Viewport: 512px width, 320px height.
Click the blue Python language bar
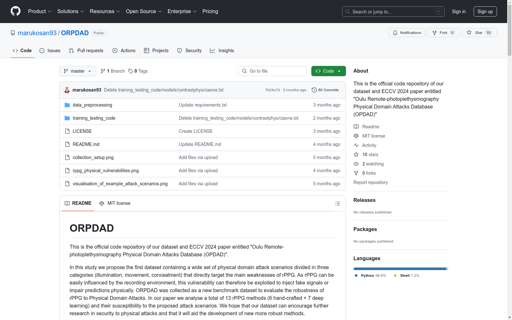[x=400, y=269]
